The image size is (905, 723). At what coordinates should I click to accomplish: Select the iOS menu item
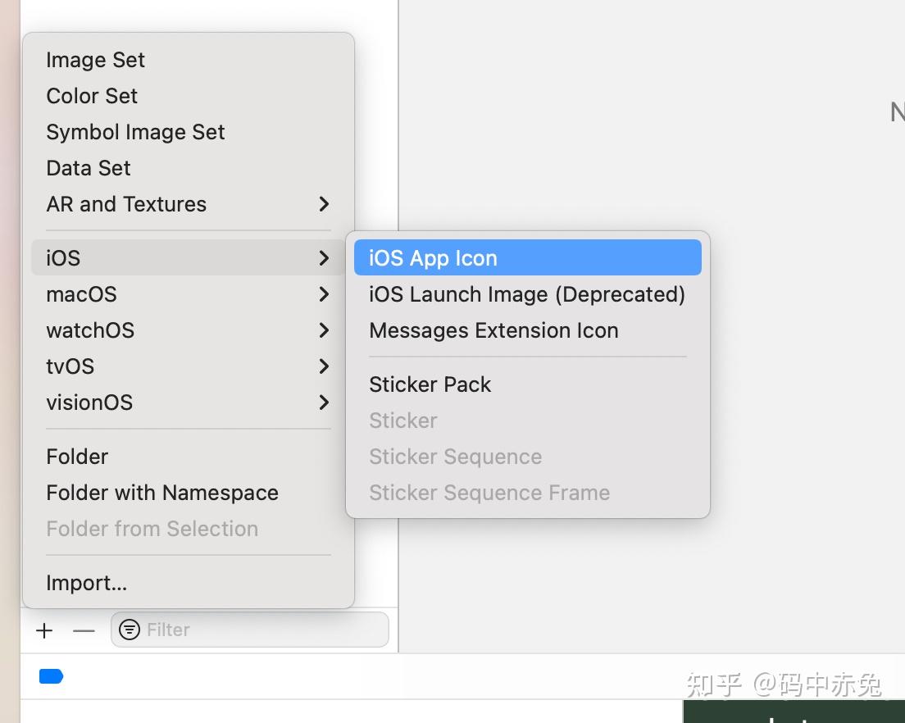pyautogui.click(x=189, y=258)
